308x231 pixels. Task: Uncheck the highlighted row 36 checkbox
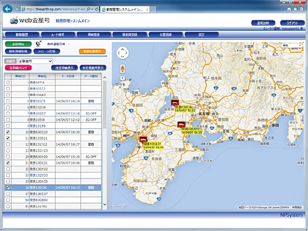(8, 188)
